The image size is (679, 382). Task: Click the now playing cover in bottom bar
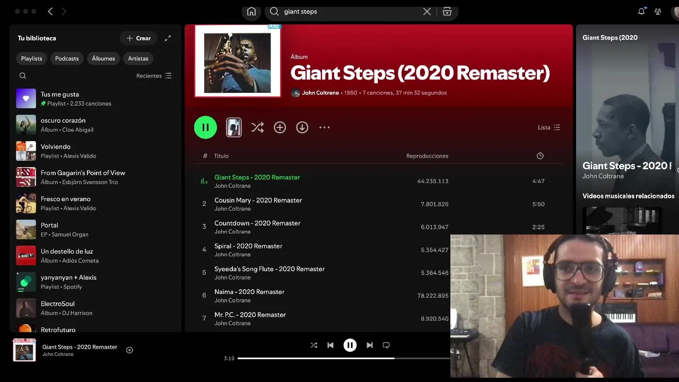(x=24, y=350)
